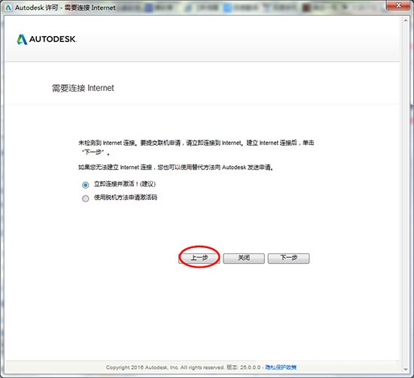Close the Autodesk license window via X
Viewport: 414px width, 378px height.
[x=398, y=5]
